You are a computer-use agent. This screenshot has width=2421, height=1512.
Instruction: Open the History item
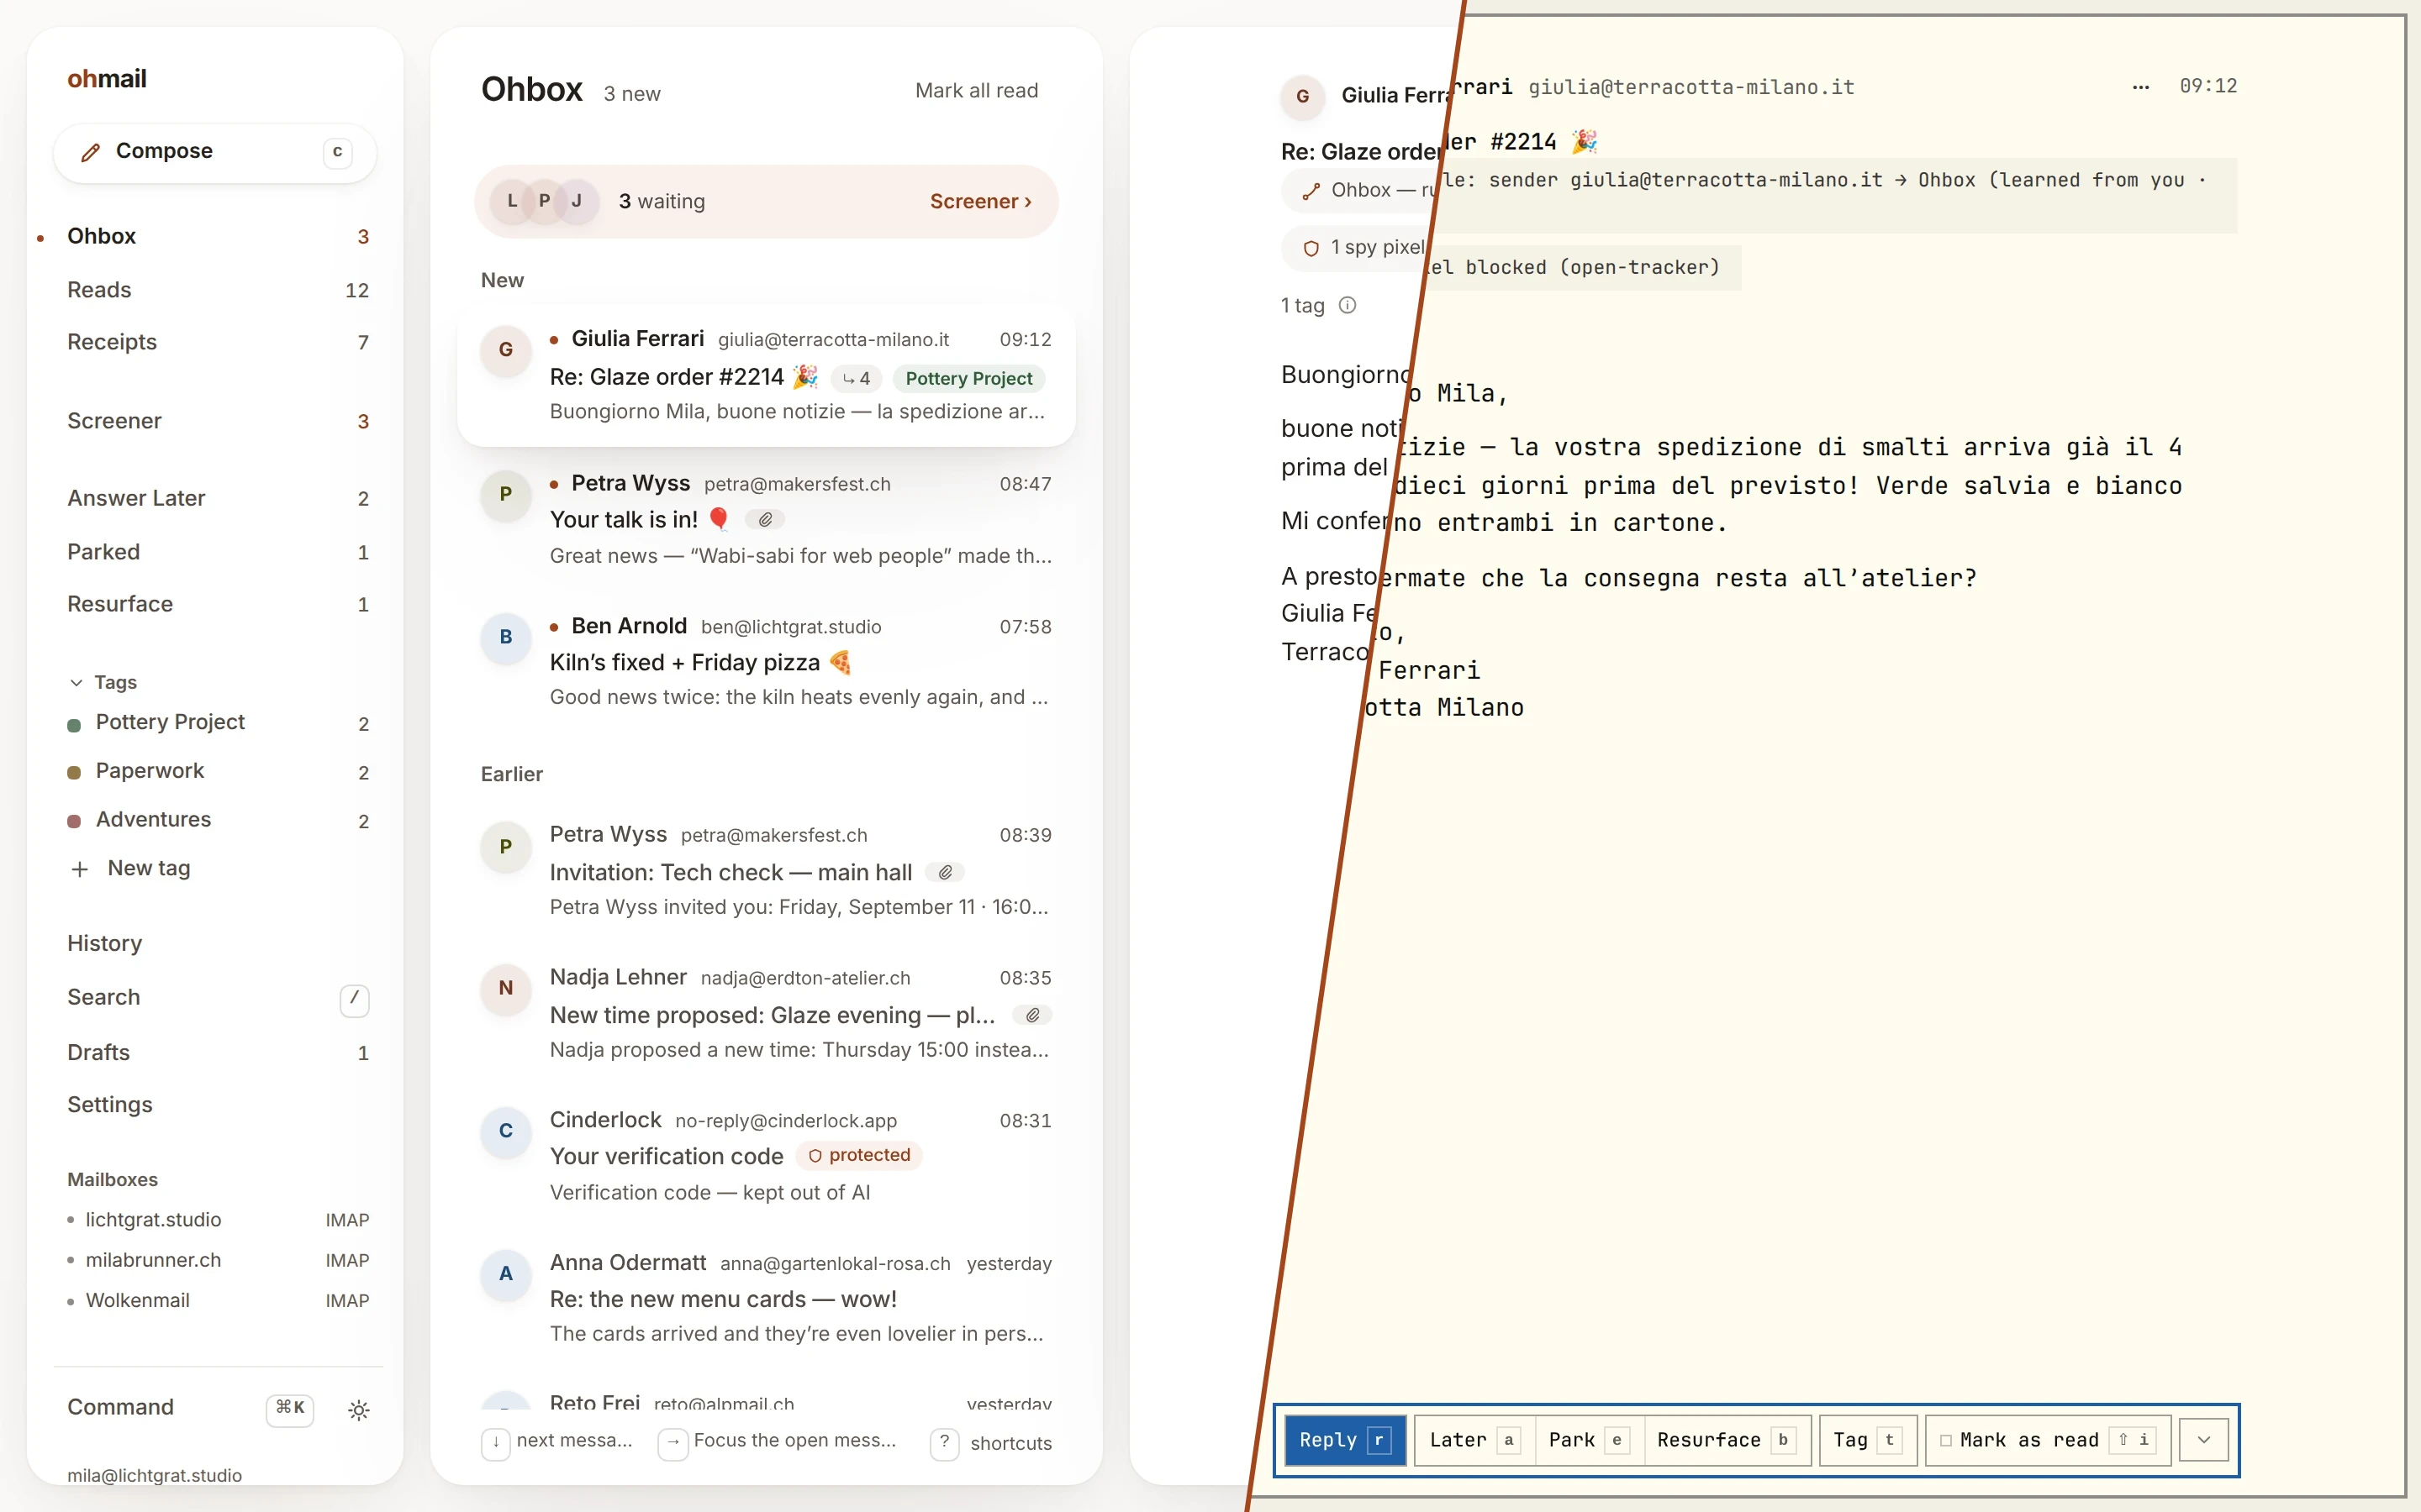[218, 943]
